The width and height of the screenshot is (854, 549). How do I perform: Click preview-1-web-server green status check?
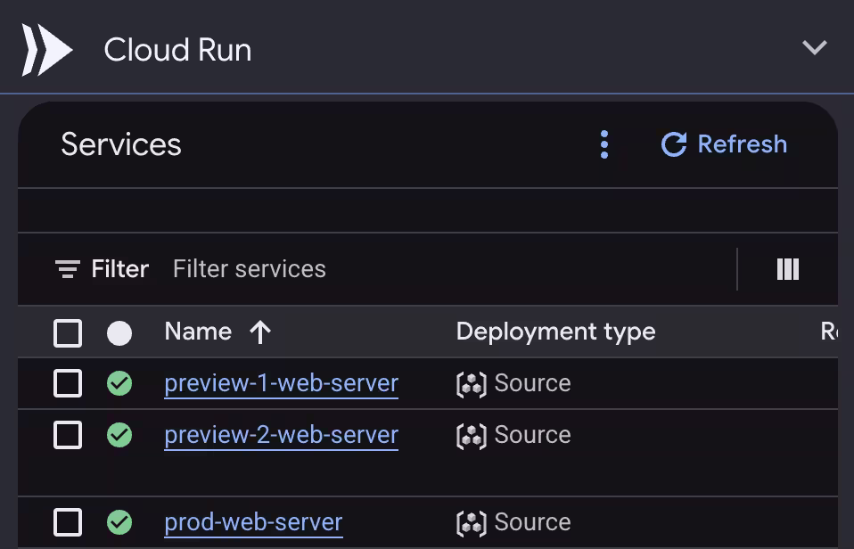click(x=119, y=383)
